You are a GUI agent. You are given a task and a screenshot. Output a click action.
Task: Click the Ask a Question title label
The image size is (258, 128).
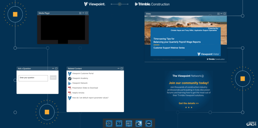pos(24,69)
